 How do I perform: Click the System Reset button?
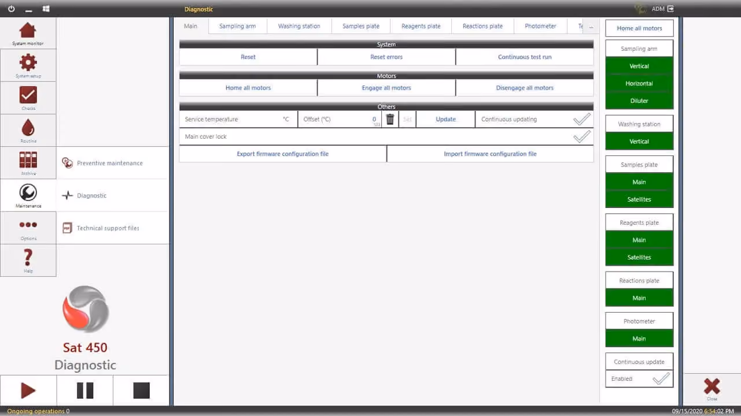click(248, 57)
